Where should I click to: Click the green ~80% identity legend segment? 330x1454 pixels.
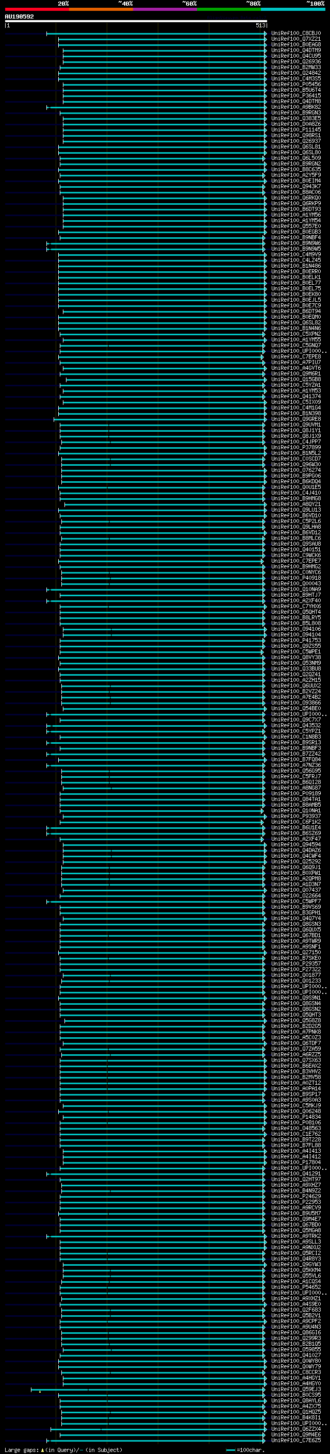click(229, 9)
